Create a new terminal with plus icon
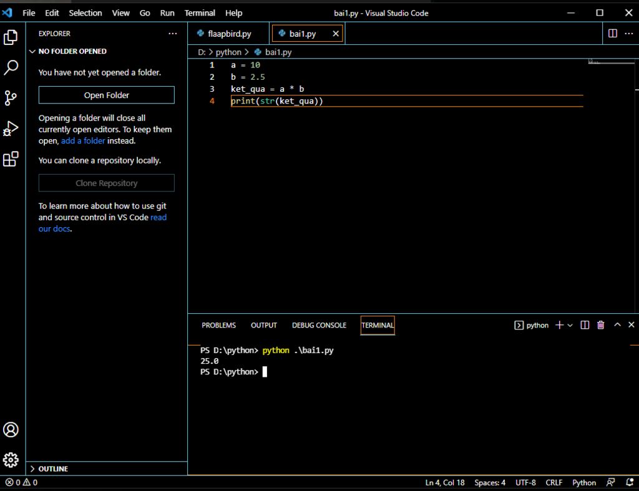The height and width of the screenshot is (491, 639). click(x=560, y=325)
